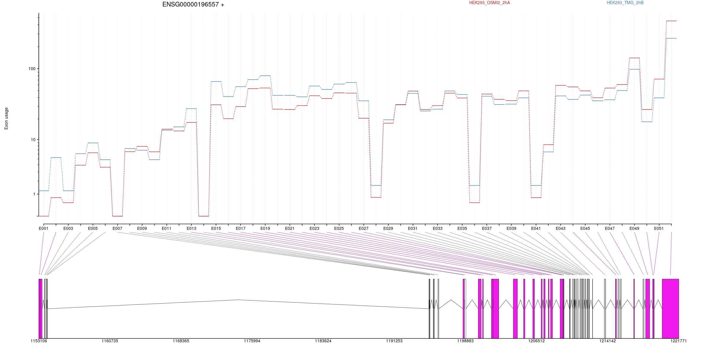Click exon label E017
711x355 pixels.
click(241, 228)
